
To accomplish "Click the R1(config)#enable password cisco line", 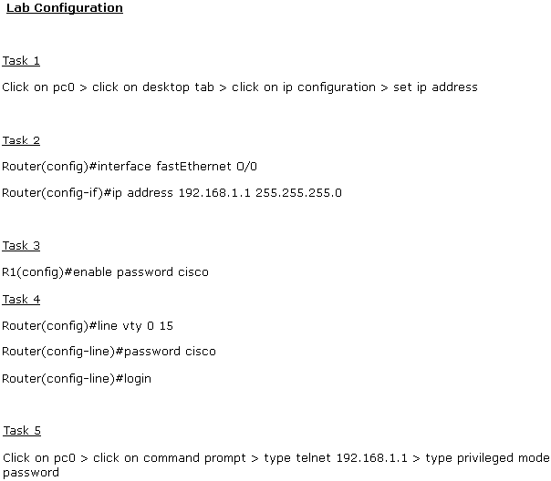I will pyautogui.click(x=105, y=272).
